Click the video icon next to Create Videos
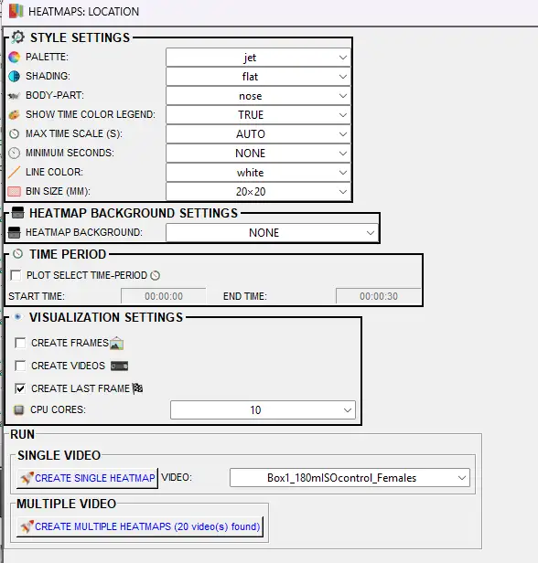Screen dimensions: 538x563 [119, 366]
